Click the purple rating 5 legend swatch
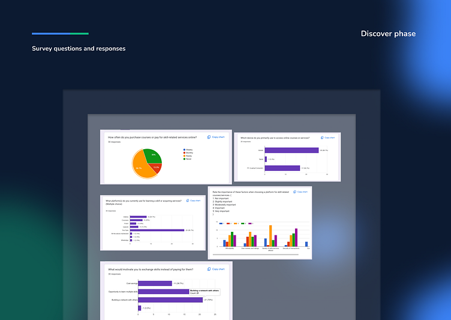This screenshot has width=451, height=320. point(250,224)
